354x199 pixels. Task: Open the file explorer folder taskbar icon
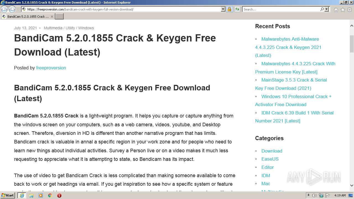31,195
